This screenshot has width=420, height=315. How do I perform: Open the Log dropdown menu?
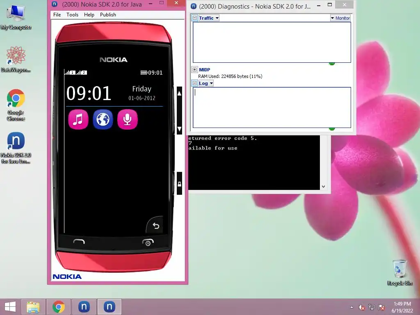(206, 83)
